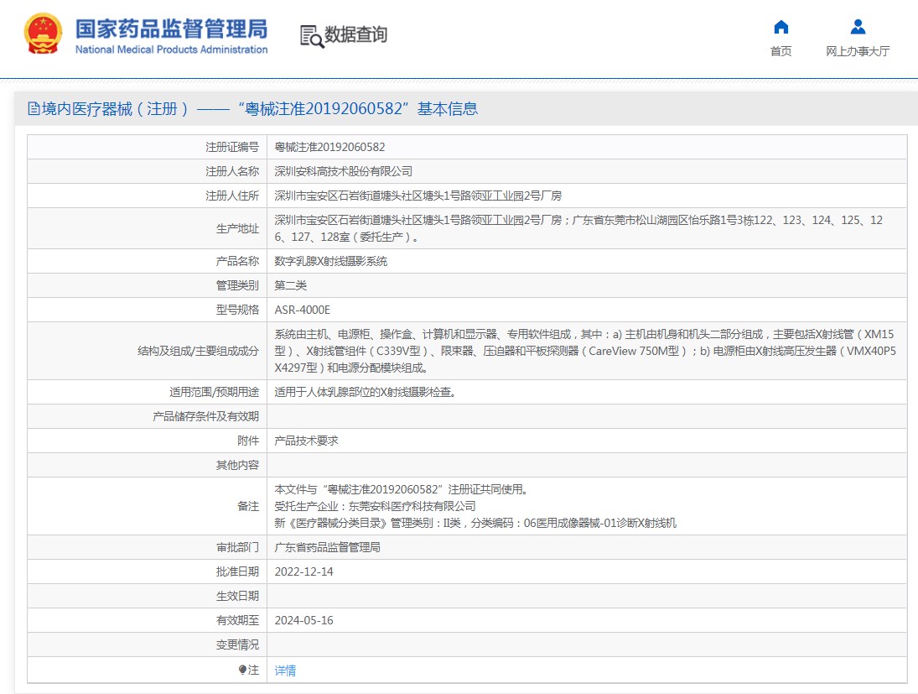The width and height of the screenshot is (918, 694).
Task: Click the 其他内容 row label
Action: (237, 465)
